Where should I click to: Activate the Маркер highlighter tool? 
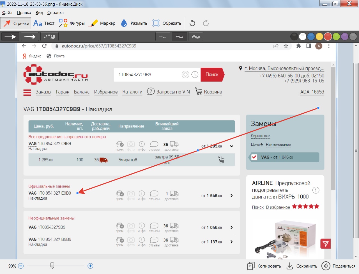pos(102,23)
